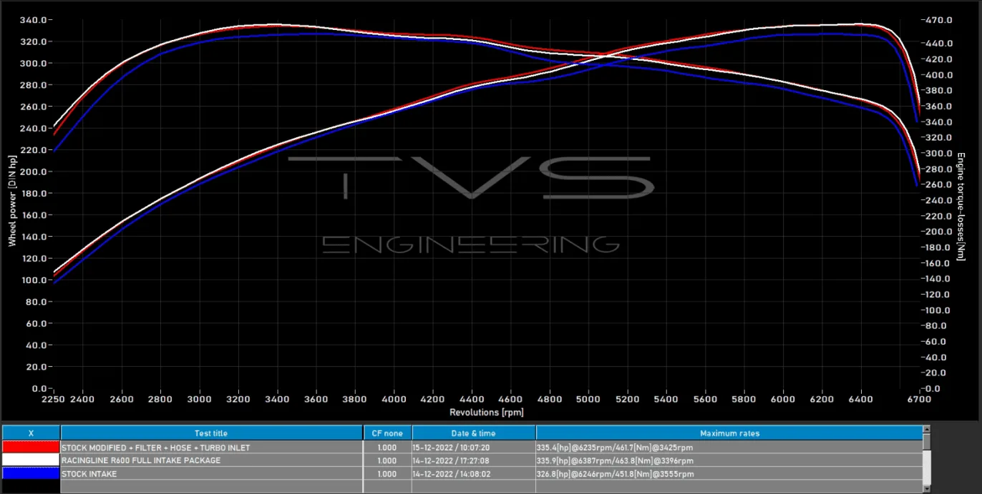The height and width of the screenshot is (494, 982).
Task: Click the 5000 rpm tick label
Action: tap(588, 399)
